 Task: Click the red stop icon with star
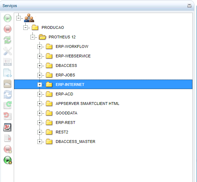[x=7, y=149]
